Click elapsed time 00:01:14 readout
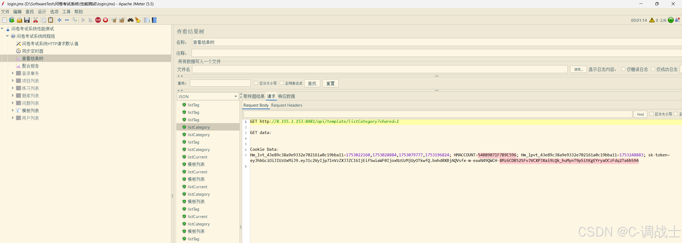This screenshot has height=243, width=682. click(x=639, y=20)
